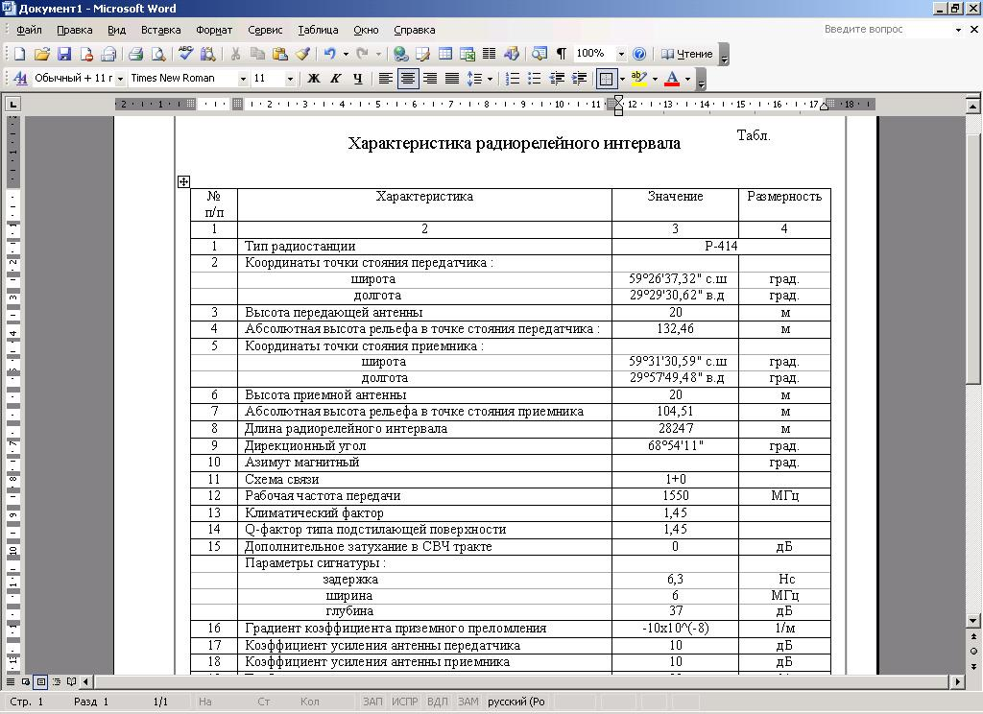Align text to the right
The width and height of the screenshot is (983, 714).
pos(430,79)
